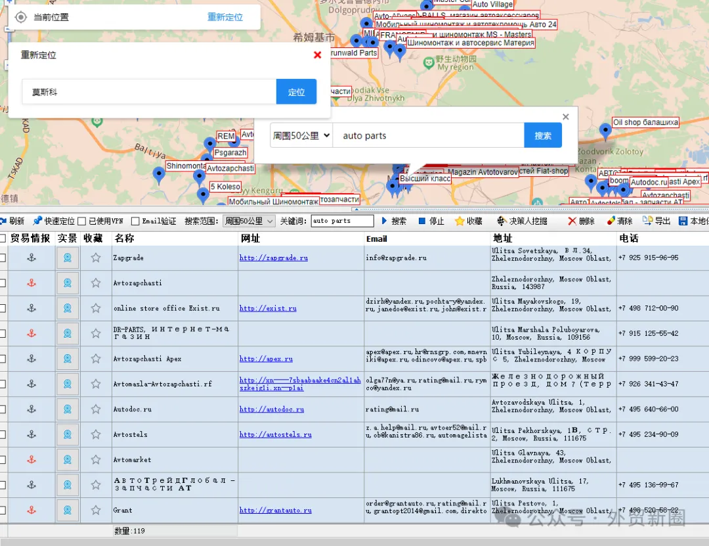Star the Avtostels row as favorite
This screenshot has width=709, height=546.
click(95, 434)
